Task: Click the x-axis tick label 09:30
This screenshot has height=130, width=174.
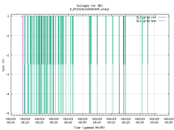Action: click(140, 122)
